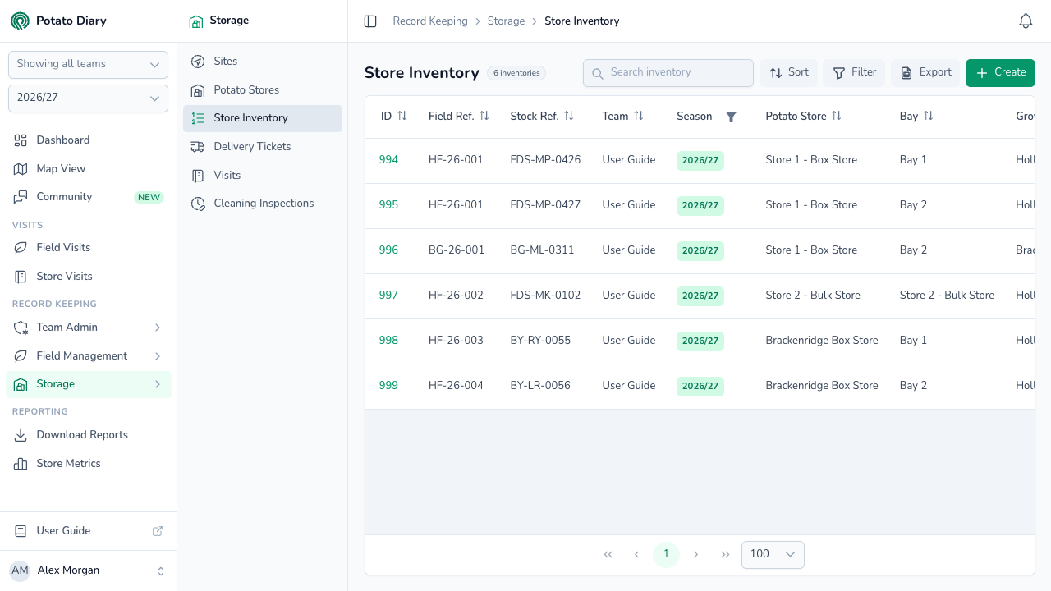Click the Sort button
Image resolution: width=1051 pixels, height=591 pixels.
pyautogui.click(x=788, y=73)
